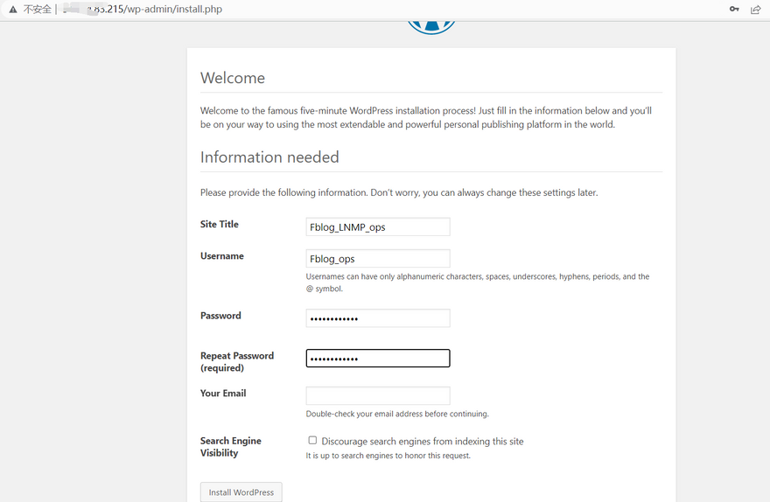Edit the Site Title field
Viewport: 770px width, 502px height.
(x=378, y=227)
